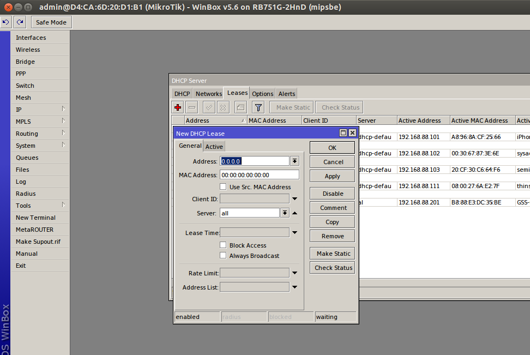Click the Address input field

click(255, 161)
